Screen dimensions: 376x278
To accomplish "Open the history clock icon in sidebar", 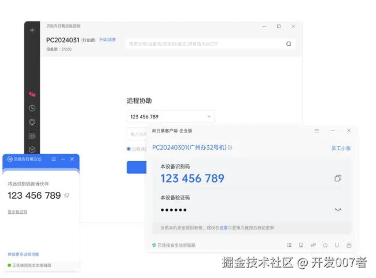I will (x=32, y=108).
